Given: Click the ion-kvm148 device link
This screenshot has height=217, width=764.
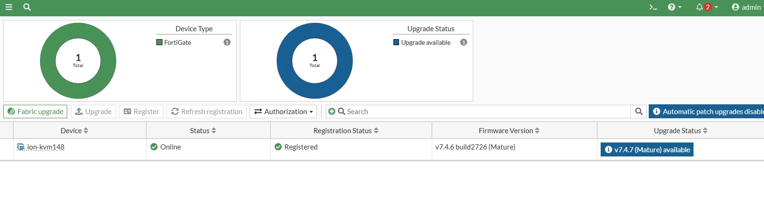Looking at the screenshot, I should tap(46, 147).
